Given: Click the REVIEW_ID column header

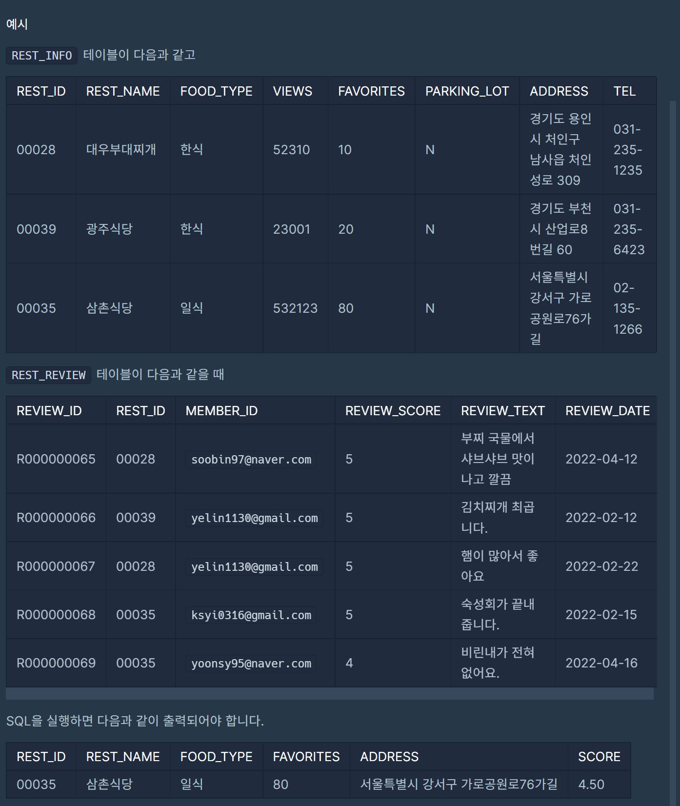Looking at the screenshot, I should pos(49,411).
